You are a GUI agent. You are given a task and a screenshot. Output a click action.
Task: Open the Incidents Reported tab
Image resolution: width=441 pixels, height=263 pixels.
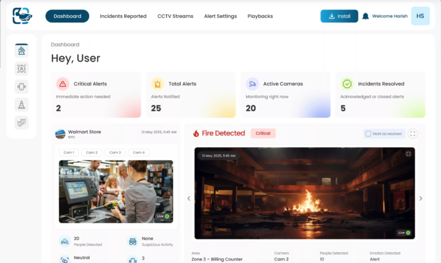pos(123,16)
